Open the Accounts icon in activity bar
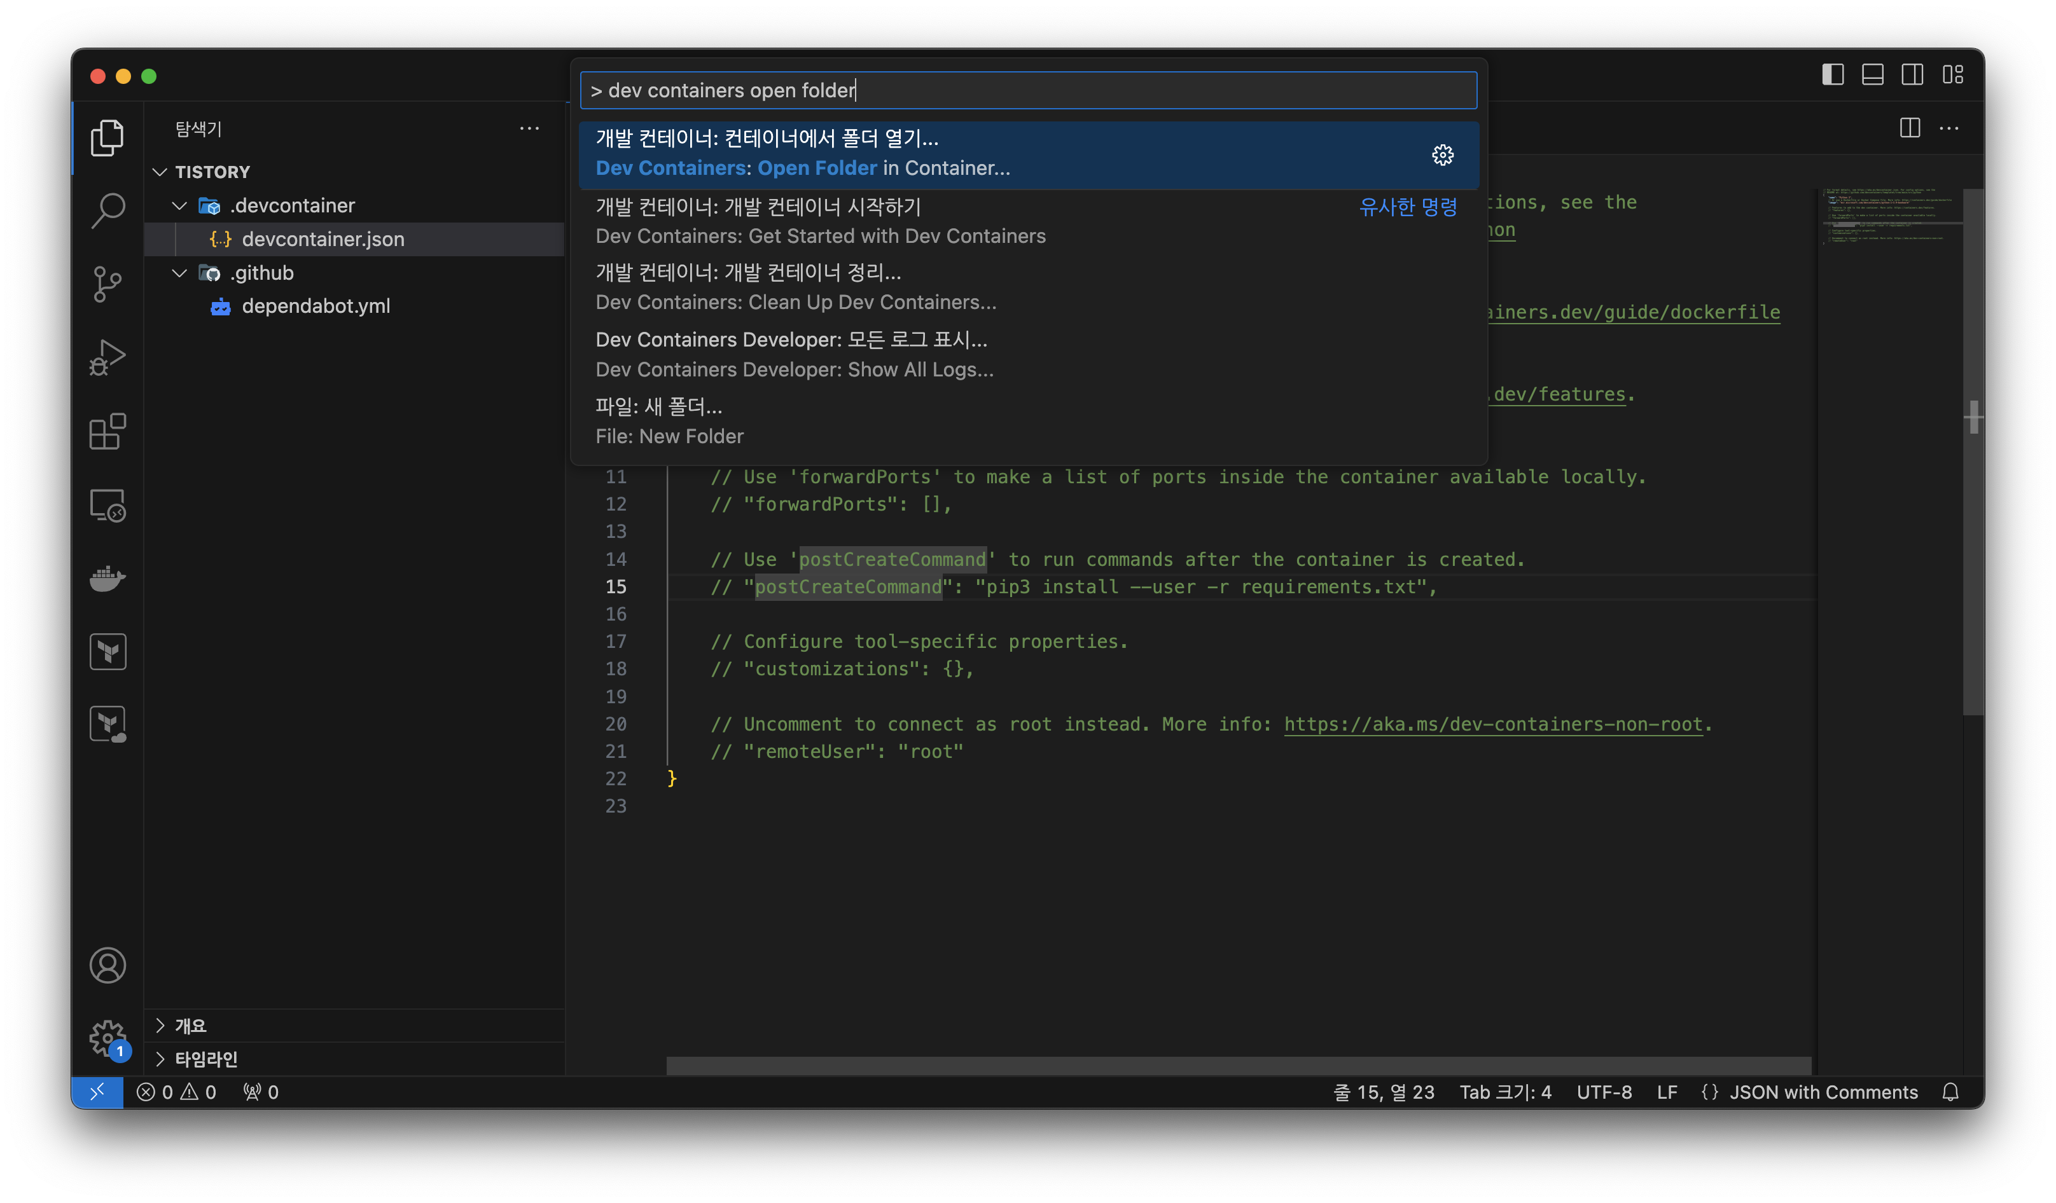 coord(107,965)
